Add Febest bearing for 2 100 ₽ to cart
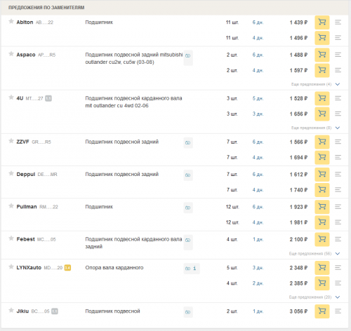The width and height of the screenshot is (351, 331). 322,239
